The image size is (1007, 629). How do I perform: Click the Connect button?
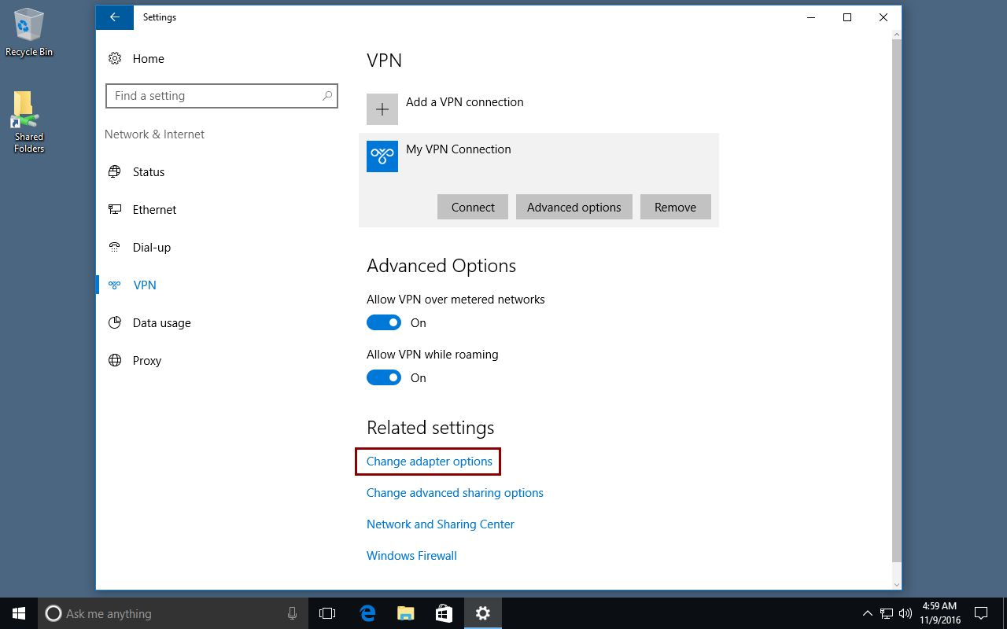(473, 207)
